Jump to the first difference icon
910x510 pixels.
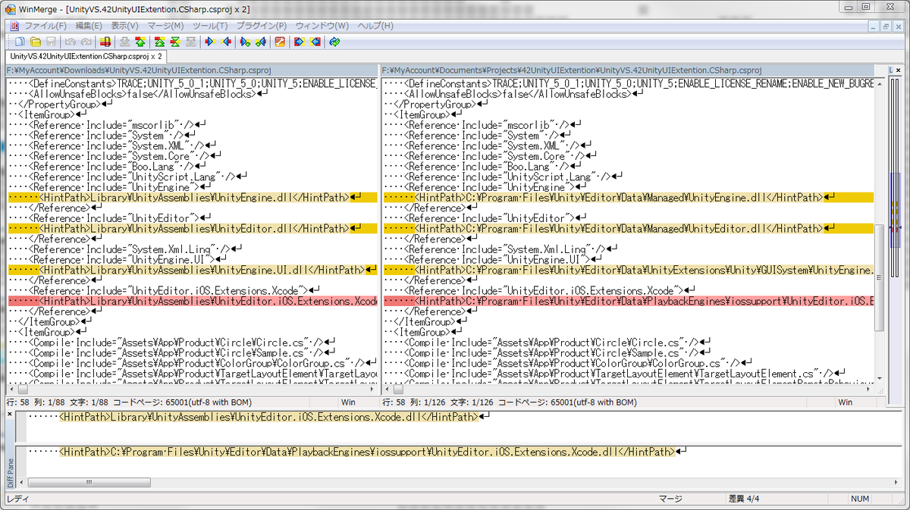click(x=159, y=42)
